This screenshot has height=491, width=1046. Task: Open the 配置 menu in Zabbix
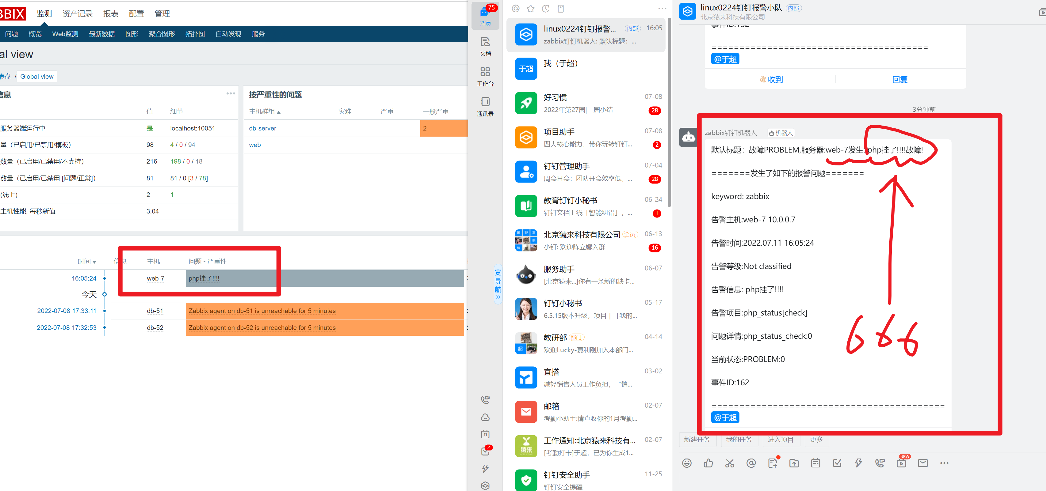pos(136,14)
